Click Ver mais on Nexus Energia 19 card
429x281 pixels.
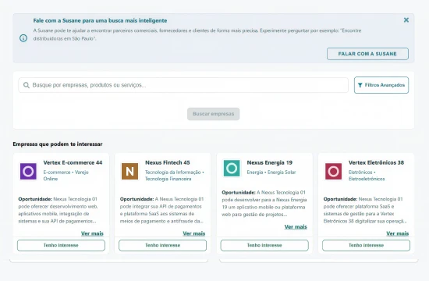(x=296, y=227)
